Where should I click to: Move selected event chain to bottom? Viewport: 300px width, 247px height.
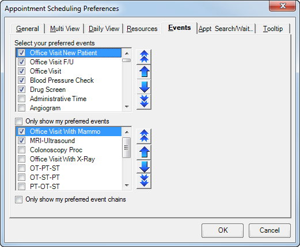pyautogui.click(x=144, y=181)
